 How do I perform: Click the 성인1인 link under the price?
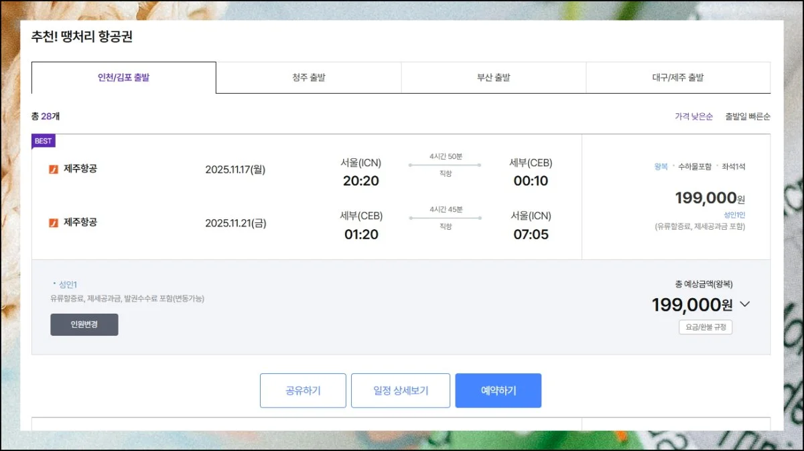pyautogui.click(x=734, y=215)
